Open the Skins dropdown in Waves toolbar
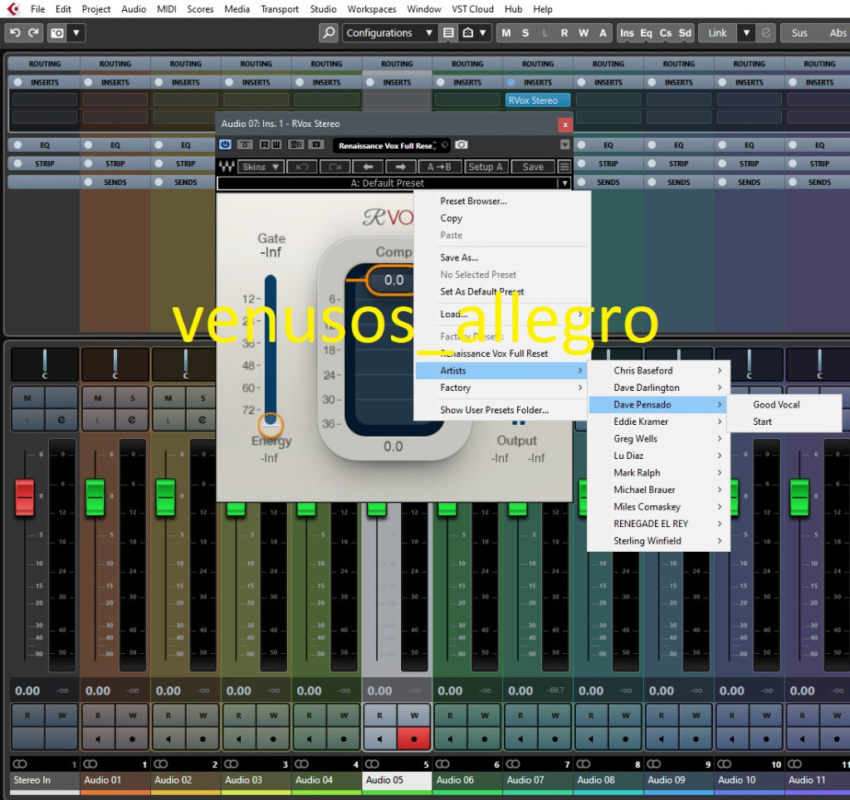This screenshot has width=850, height=800. click(x=261, y=167)
